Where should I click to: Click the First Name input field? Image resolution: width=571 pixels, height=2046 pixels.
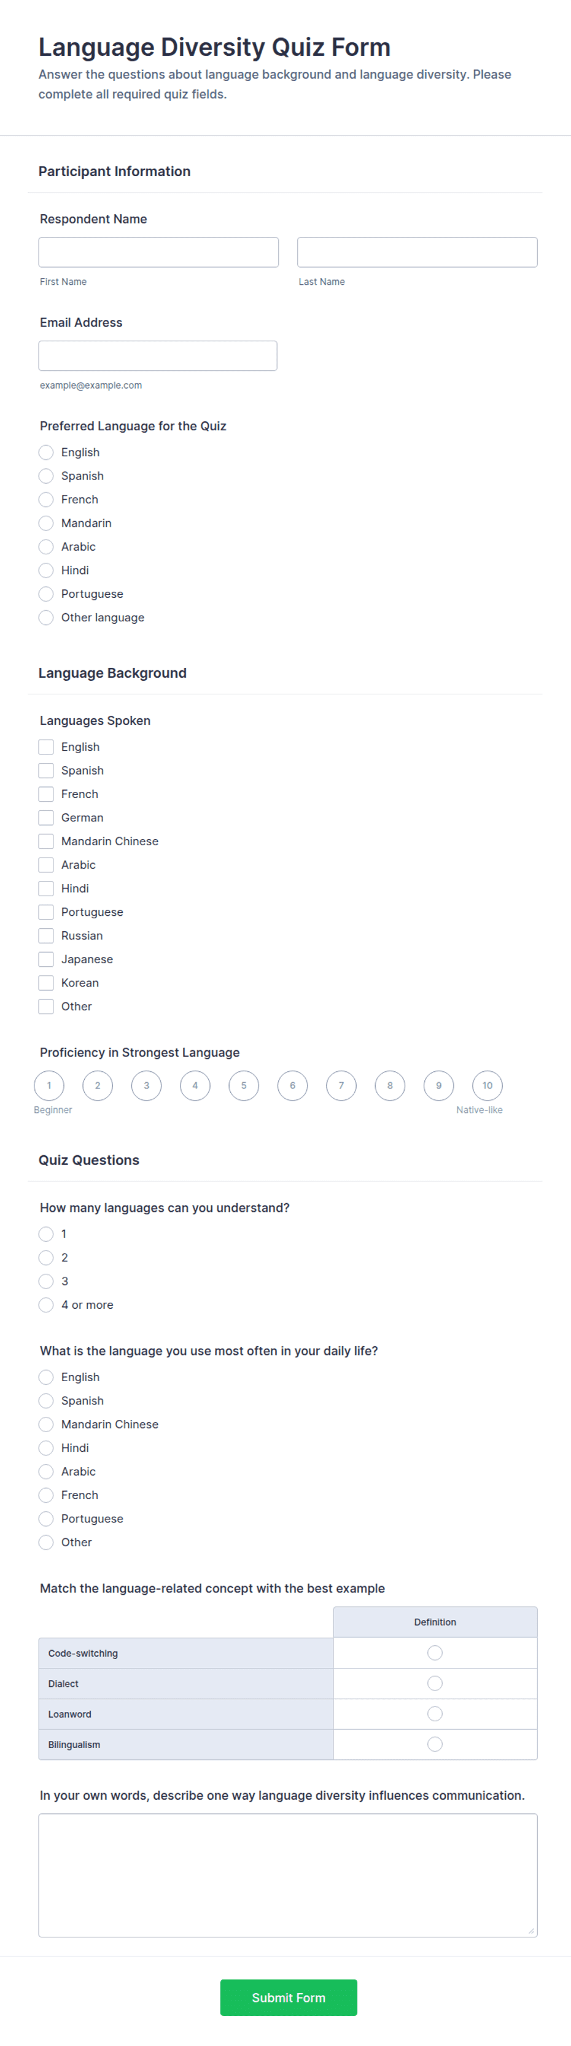click(159, 252)
